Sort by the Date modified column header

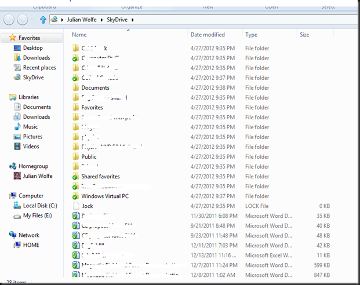[208, 35]
